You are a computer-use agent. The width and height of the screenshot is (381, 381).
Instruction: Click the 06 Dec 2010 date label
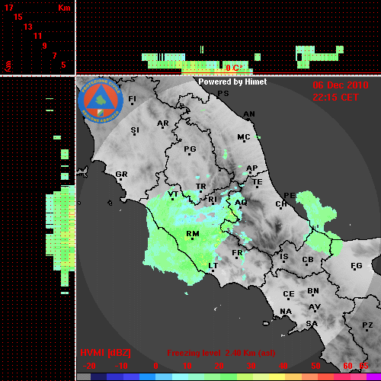(341, 85)
